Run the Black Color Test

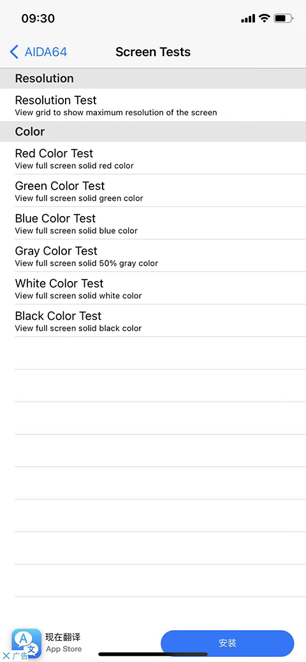pyautogui.click(x=153, y=321)
